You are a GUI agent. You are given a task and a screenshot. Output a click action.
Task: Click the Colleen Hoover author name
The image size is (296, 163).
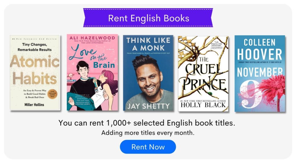(260, 49)
